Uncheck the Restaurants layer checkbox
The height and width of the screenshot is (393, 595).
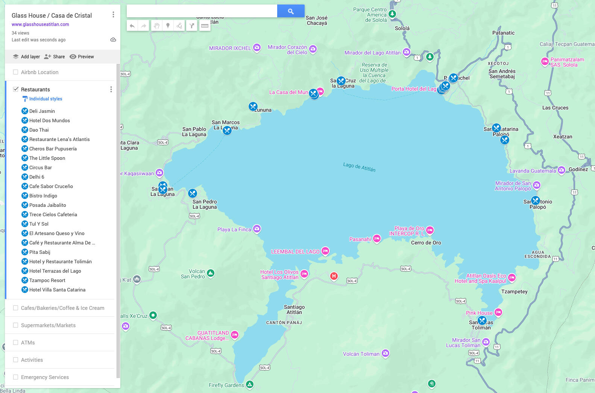pyautogui.click(x=16, y=90)
